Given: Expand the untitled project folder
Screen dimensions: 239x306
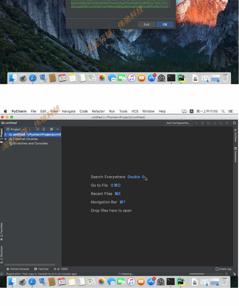Looking at the screenshot, I should pos(6,135).
